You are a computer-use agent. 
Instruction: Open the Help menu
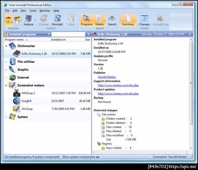tap(56, 11)
